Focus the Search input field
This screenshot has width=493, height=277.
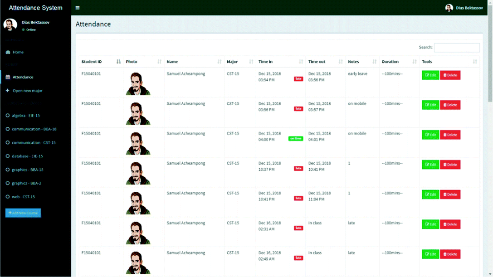pyautogui.click(x=457, y=48)
